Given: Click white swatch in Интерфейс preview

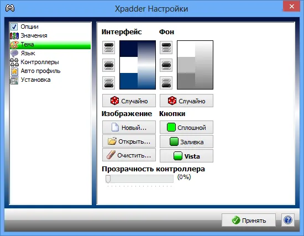Looking at the screenshot, I should [129, 65].
